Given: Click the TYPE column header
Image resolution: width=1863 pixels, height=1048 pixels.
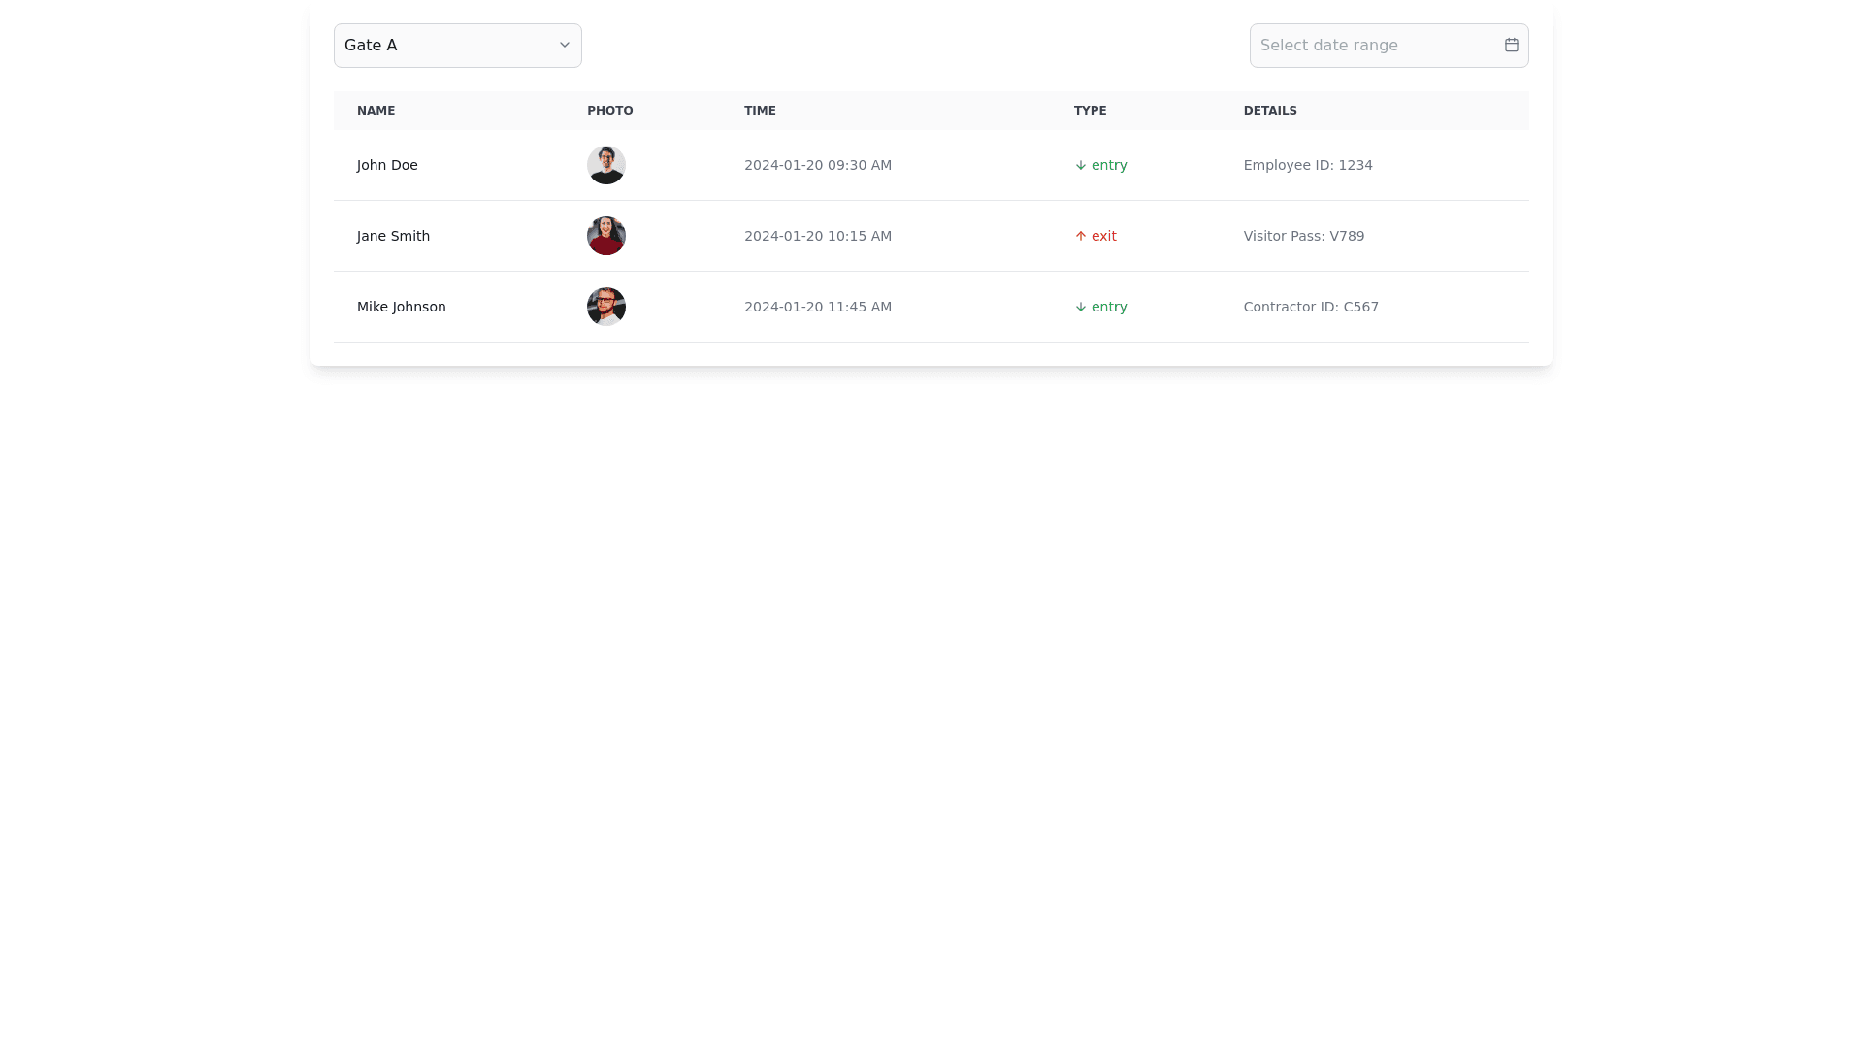Looking at the screenshot, I should pos(1090,111).
